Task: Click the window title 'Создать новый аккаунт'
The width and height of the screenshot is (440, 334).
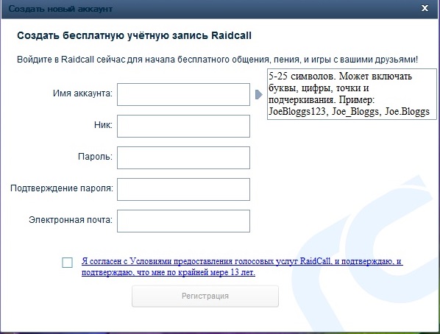Action: (60, 9)
